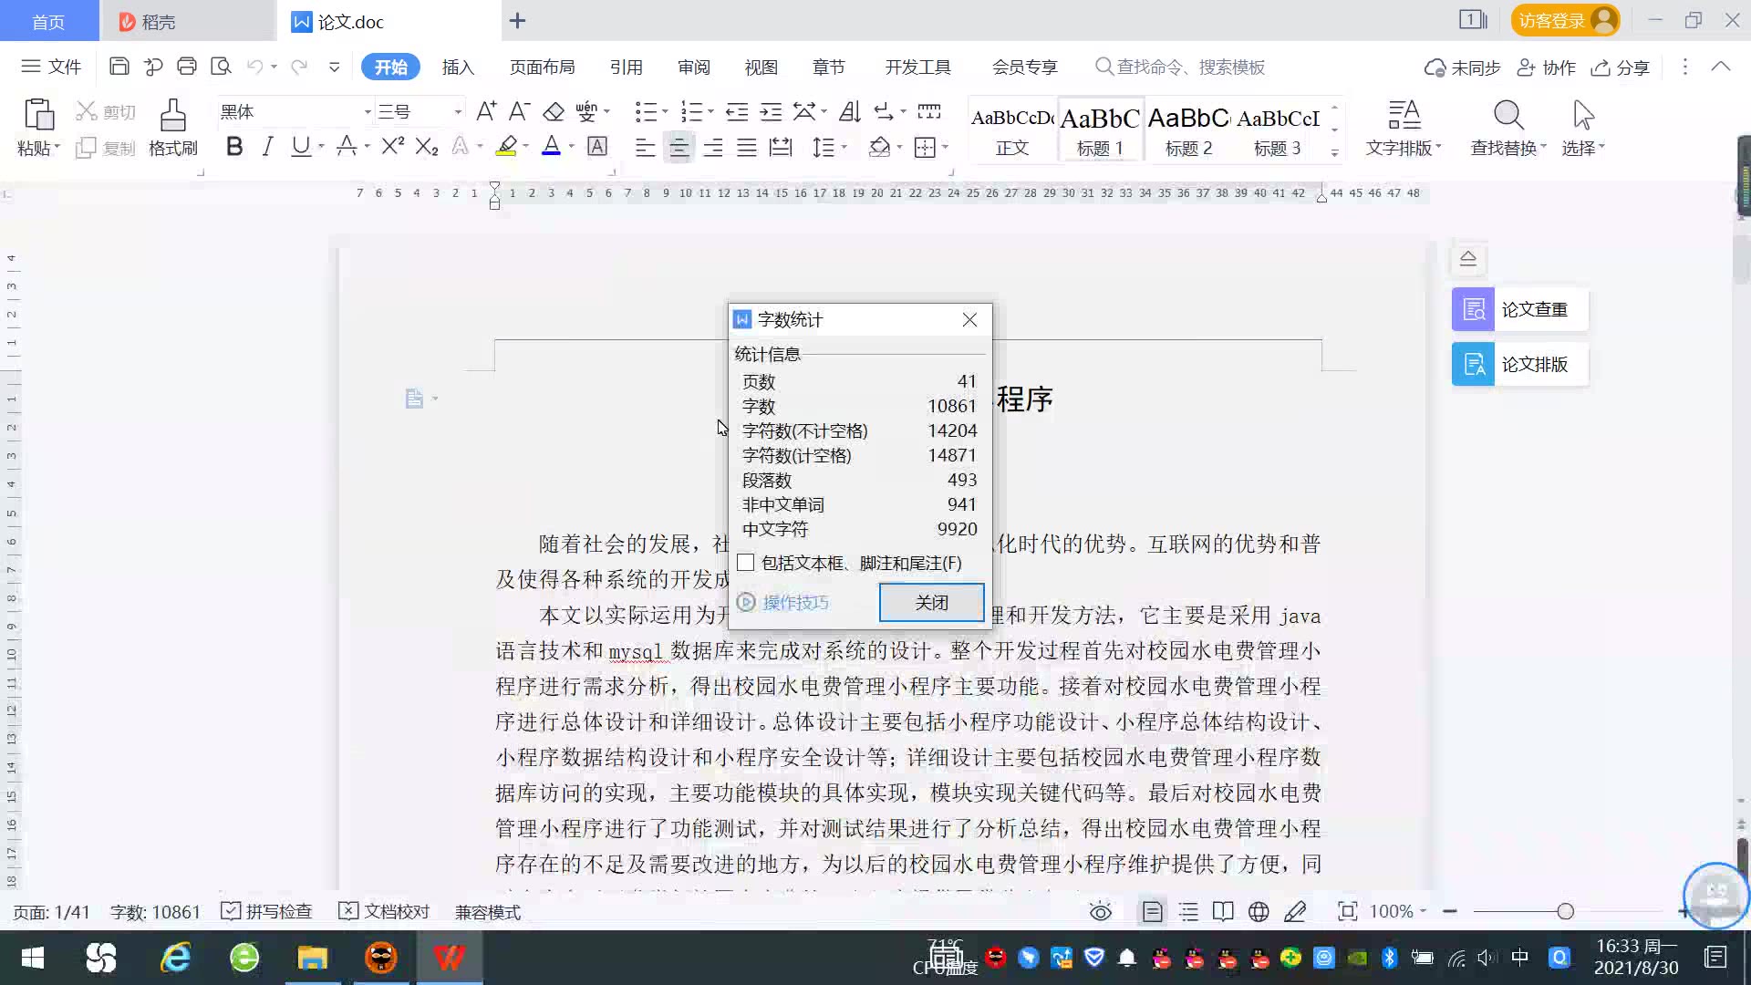This screenshot has width=1751, height=985.
Task: Toggle eye-protection mode icon in status bar
Action: point(1101,911)
